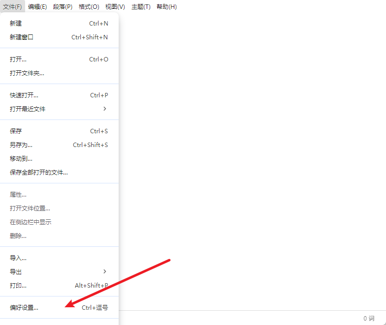Open the 格式(O) menu

[89, 7]
